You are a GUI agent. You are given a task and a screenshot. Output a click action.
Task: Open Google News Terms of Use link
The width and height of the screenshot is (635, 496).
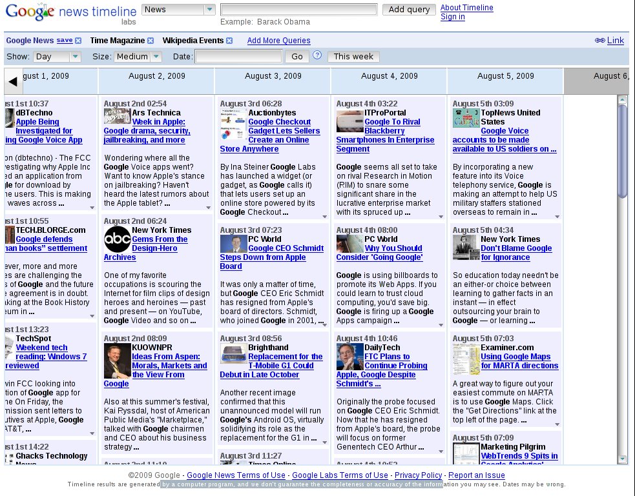tap(236, 475)
